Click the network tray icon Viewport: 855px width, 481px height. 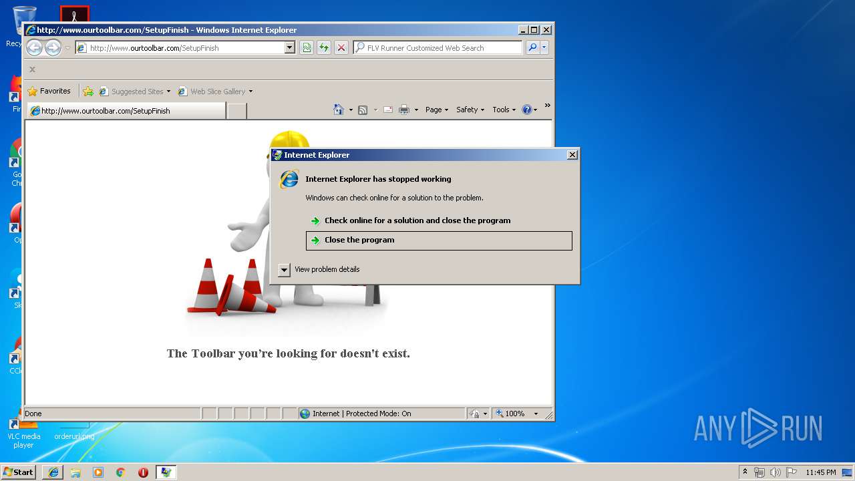759,472
